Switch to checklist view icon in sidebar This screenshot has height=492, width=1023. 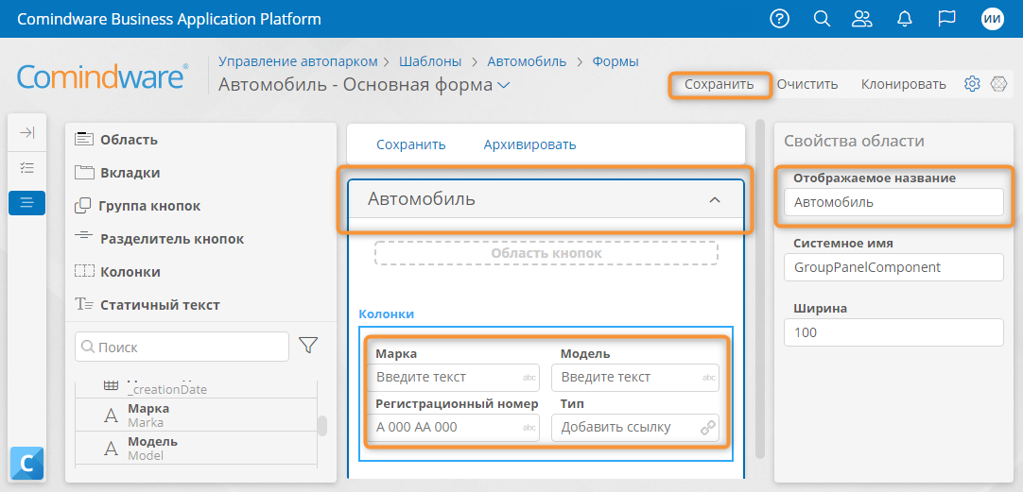click(26, 167)
